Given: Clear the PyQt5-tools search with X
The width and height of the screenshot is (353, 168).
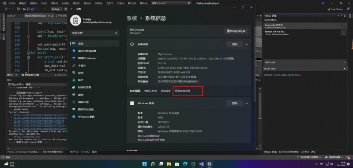Looking at the screenshot, I should (x=344, y=69).
